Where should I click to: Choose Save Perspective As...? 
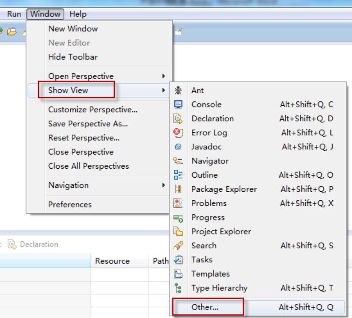click(99, 124)
